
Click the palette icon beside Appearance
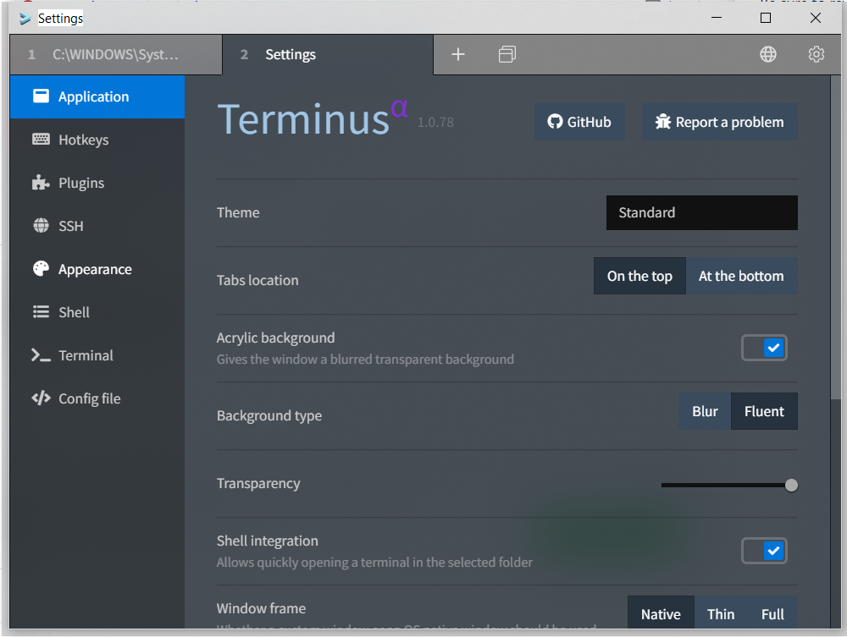click(x=41, y=269)
